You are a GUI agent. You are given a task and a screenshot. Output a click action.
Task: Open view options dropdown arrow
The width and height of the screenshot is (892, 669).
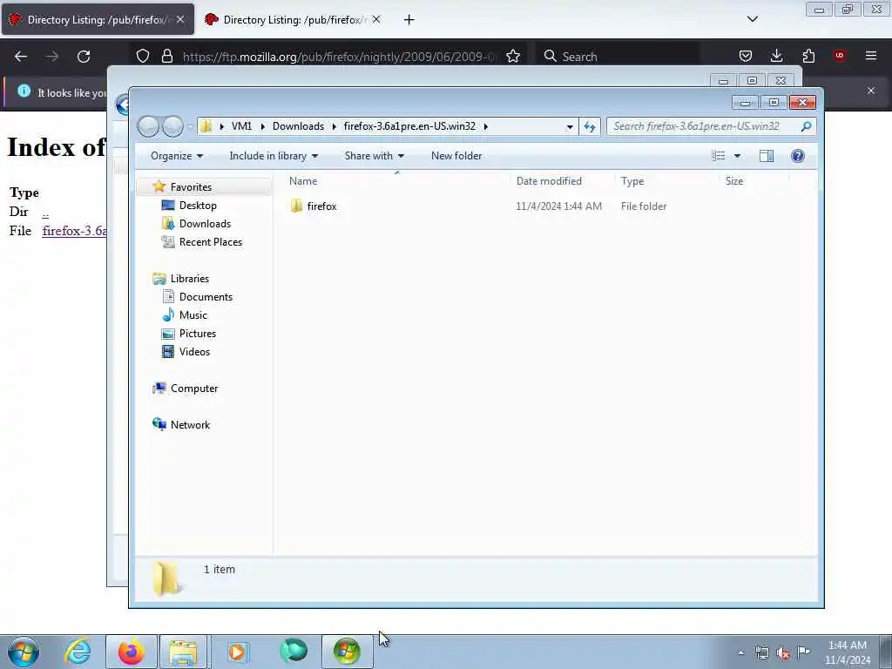pyautogui.click(x=737, y=156)
